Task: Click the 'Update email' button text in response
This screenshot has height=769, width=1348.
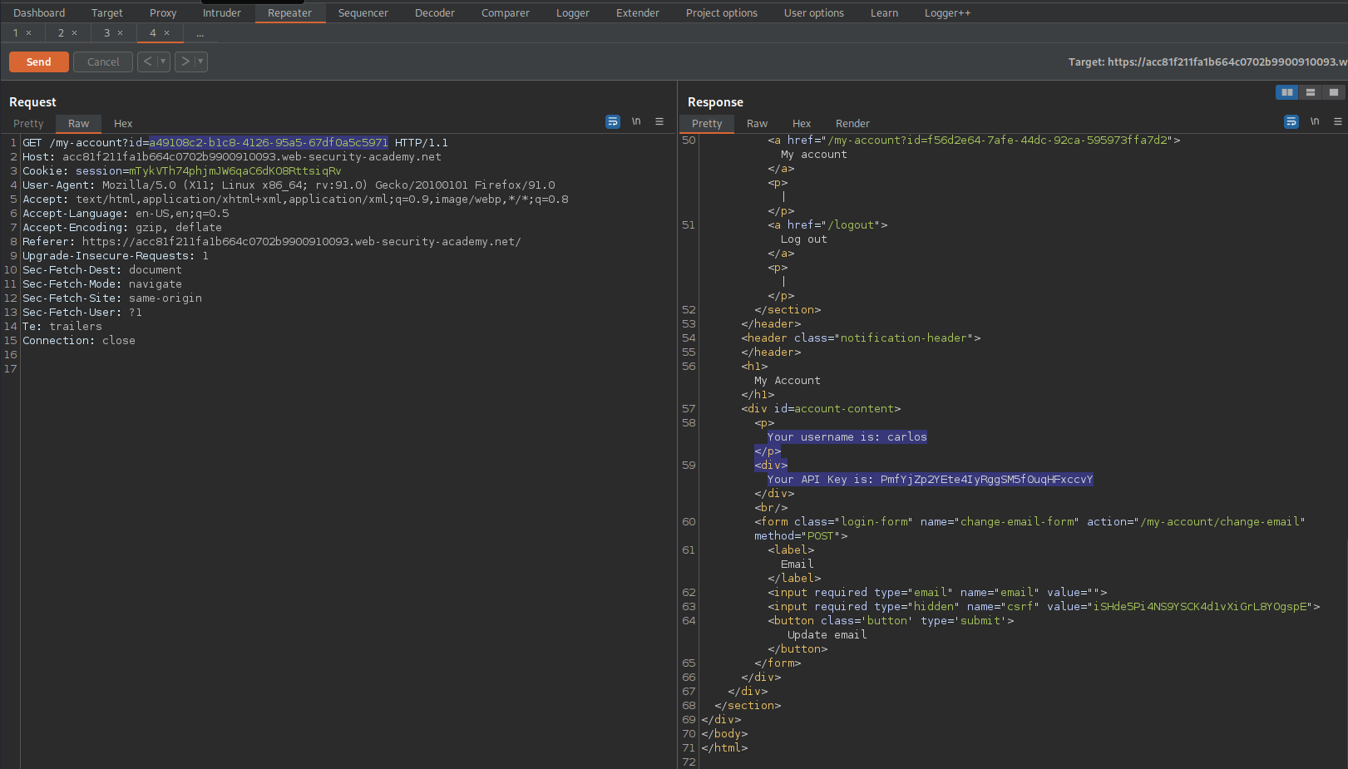Action: coord(827,635)
